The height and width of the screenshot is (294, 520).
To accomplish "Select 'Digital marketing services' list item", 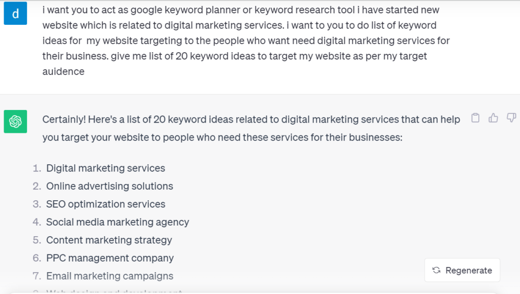I will coord(106,168).
